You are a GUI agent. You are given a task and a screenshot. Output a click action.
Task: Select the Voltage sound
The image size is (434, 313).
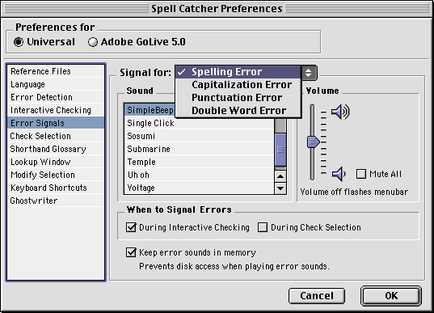click(x=199, y=188)
